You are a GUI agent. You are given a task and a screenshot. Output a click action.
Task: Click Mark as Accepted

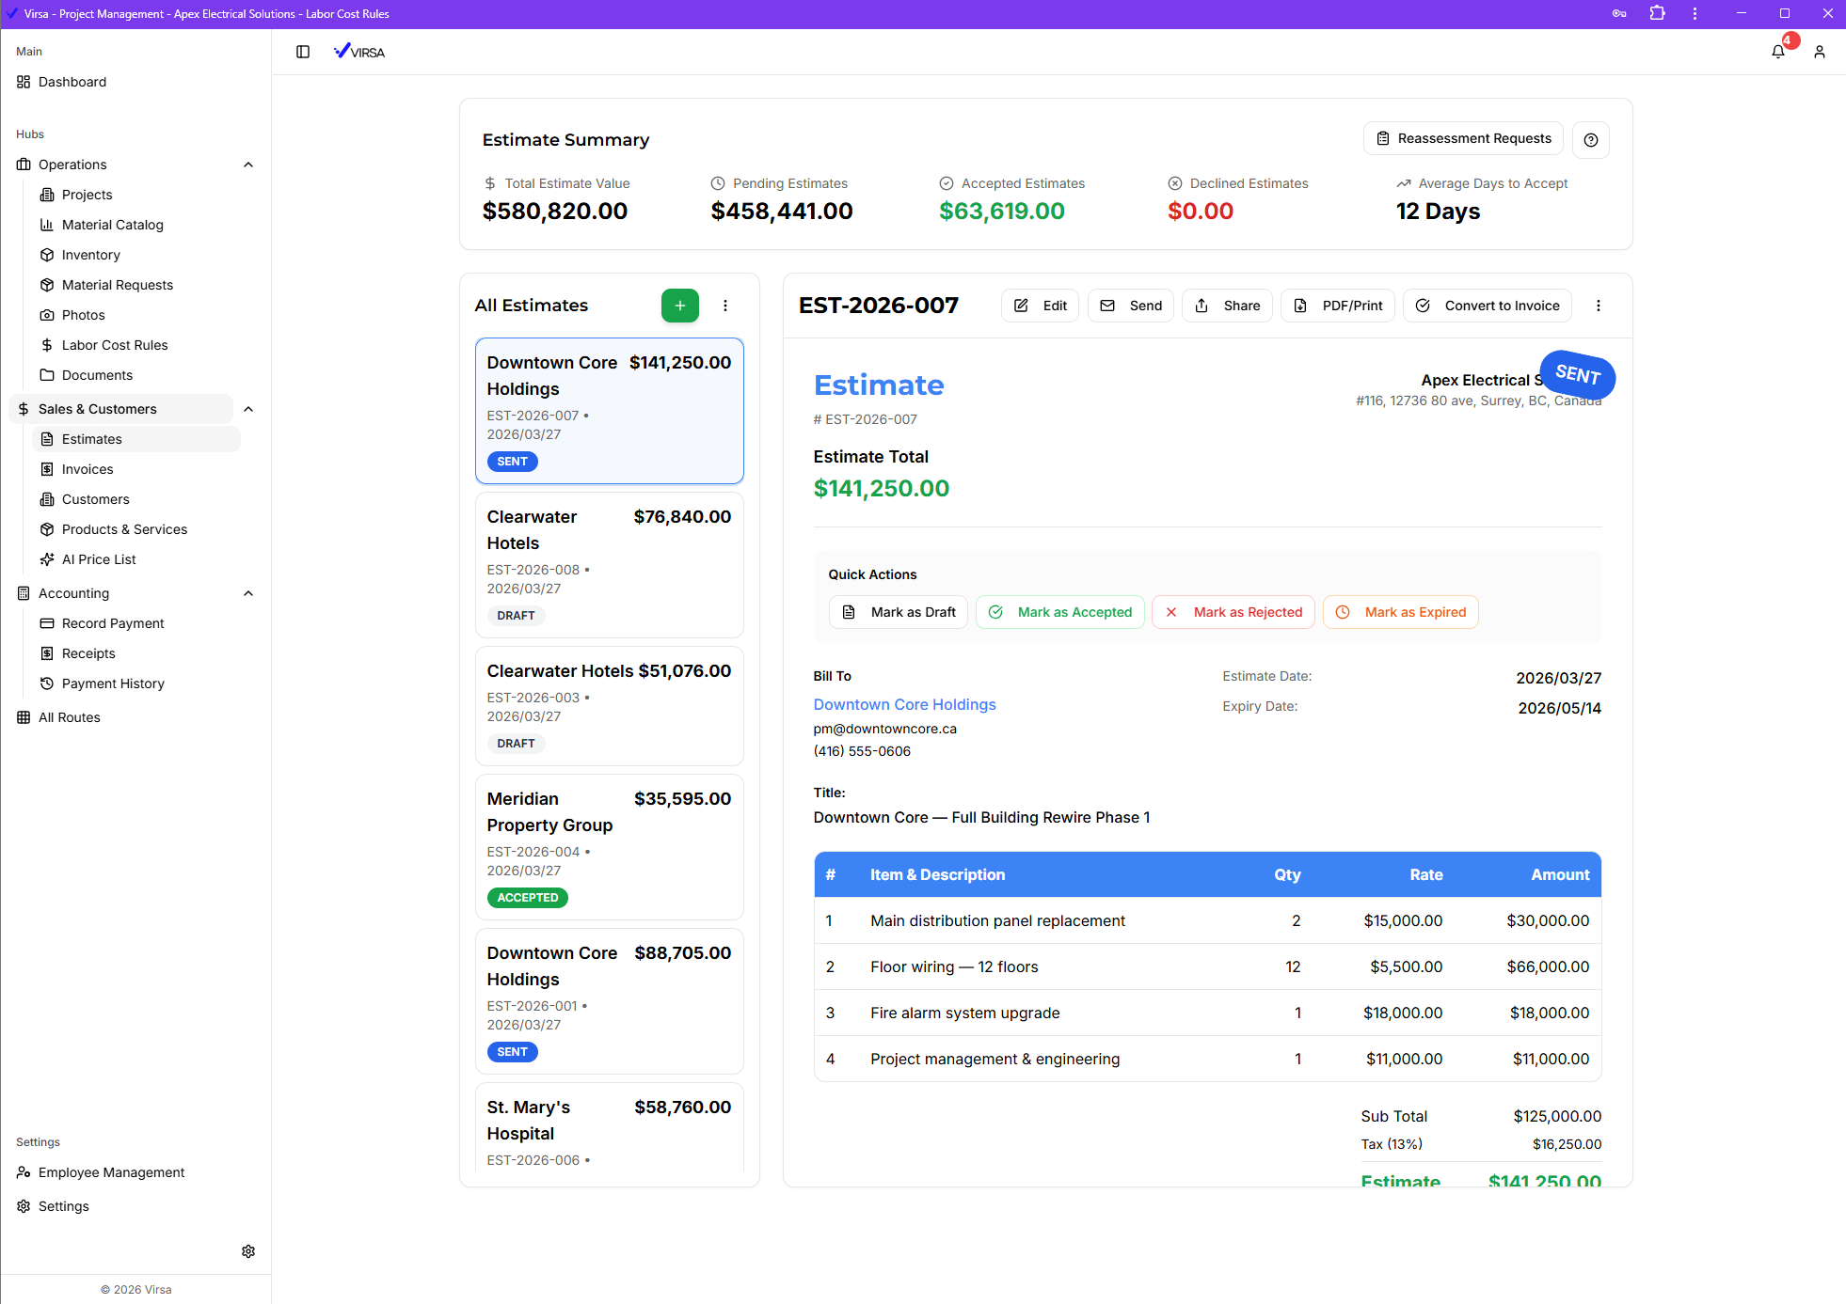click(x=1060, y=612)
